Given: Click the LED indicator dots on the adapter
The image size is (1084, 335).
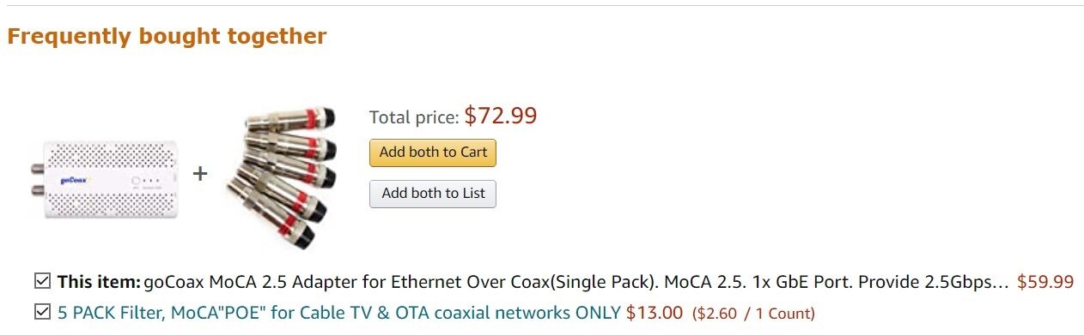Looking at the screenshot, I should pyautogui.click(x=149, y=181).
